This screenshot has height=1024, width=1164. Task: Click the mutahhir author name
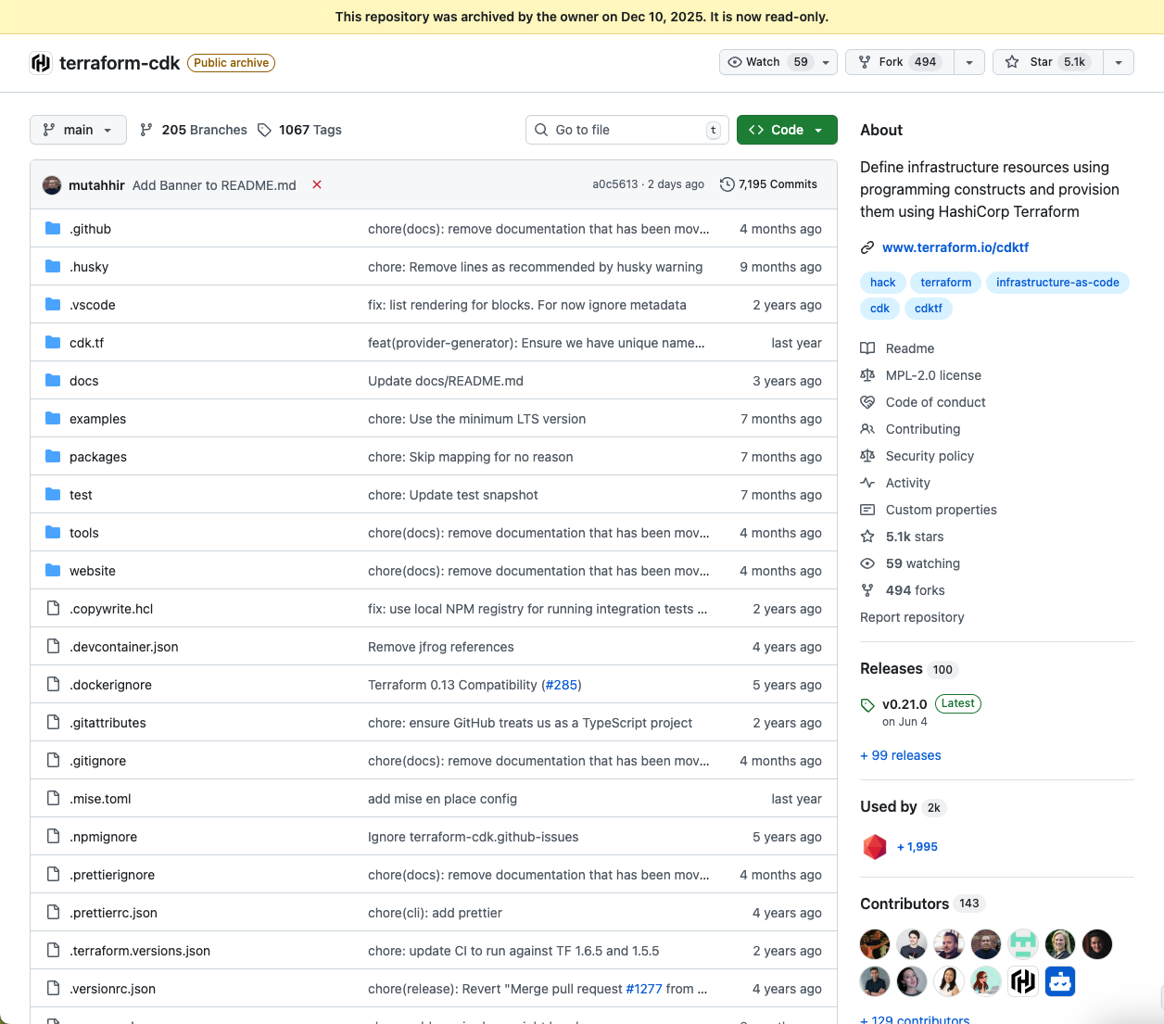tap(96, 185)
